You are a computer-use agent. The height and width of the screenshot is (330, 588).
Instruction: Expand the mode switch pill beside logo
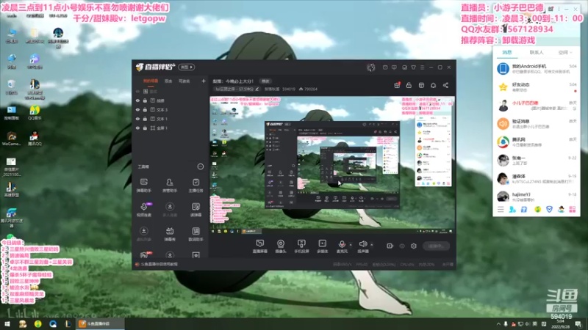tap(187, 67)
